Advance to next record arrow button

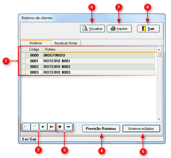coord(43,127)
